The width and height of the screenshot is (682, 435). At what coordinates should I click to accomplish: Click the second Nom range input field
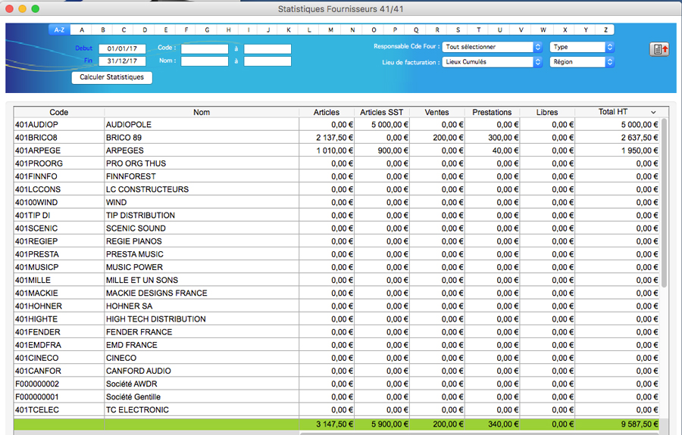click(x=267, y=61)
